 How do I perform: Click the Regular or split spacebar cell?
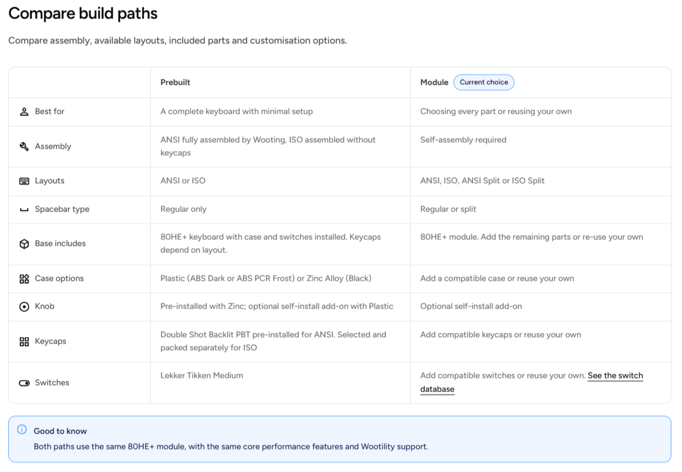(448, 209)
